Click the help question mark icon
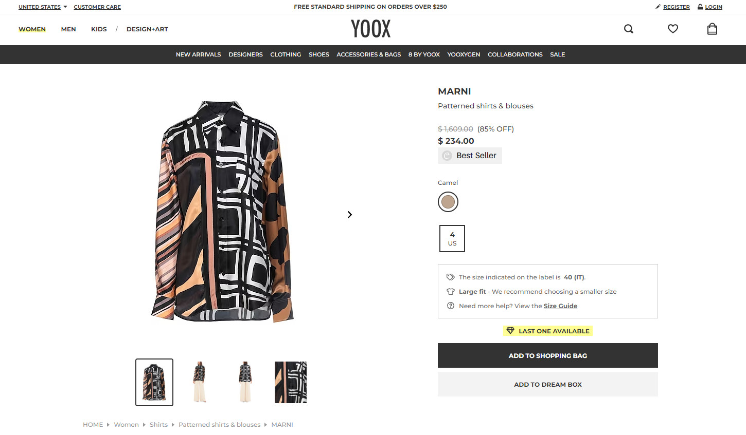The width and height of the screenshot is (746, 435). (451, 306)
